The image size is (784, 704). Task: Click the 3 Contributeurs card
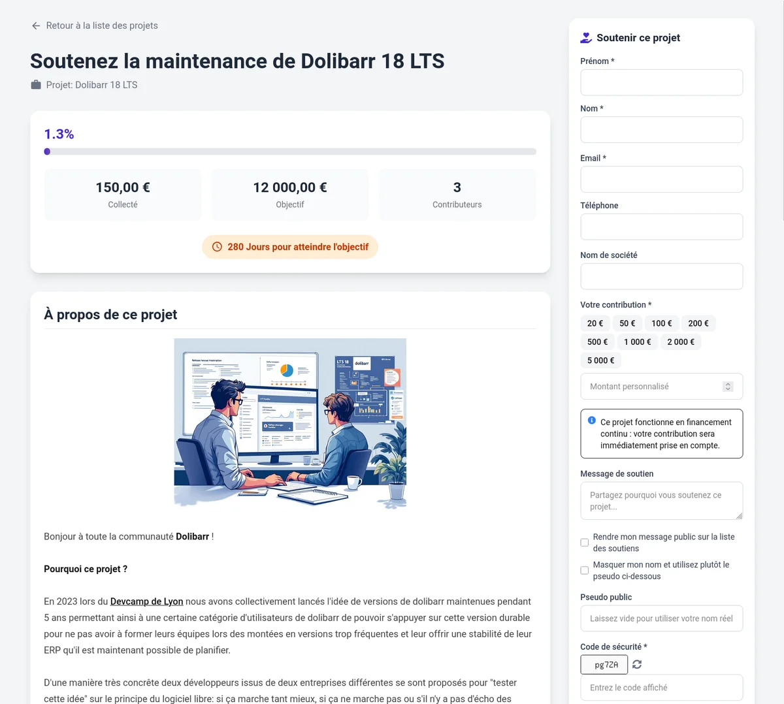pyautogui.click(x=457, y=195)
